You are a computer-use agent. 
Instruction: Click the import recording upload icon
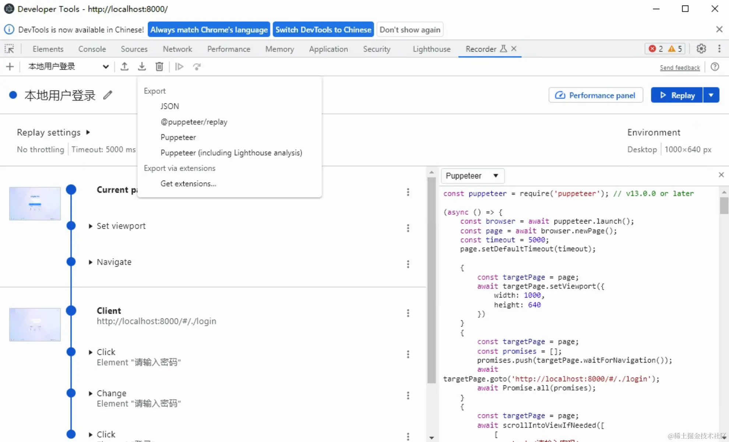click(124, 67)
